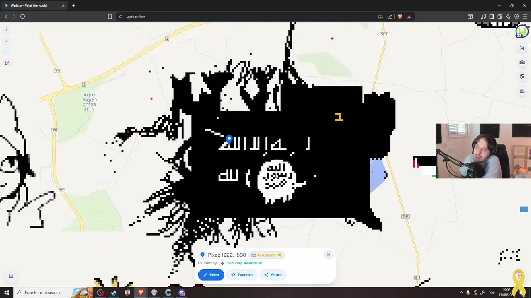Open Leo AI sparkle icon
Image resolution: width=531 pixels, height=298 pixels.
tap(508, 17)
